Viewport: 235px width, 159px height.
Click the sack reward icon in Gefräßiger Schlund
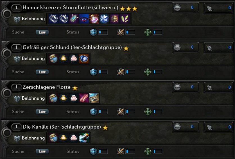coord(53,58)
